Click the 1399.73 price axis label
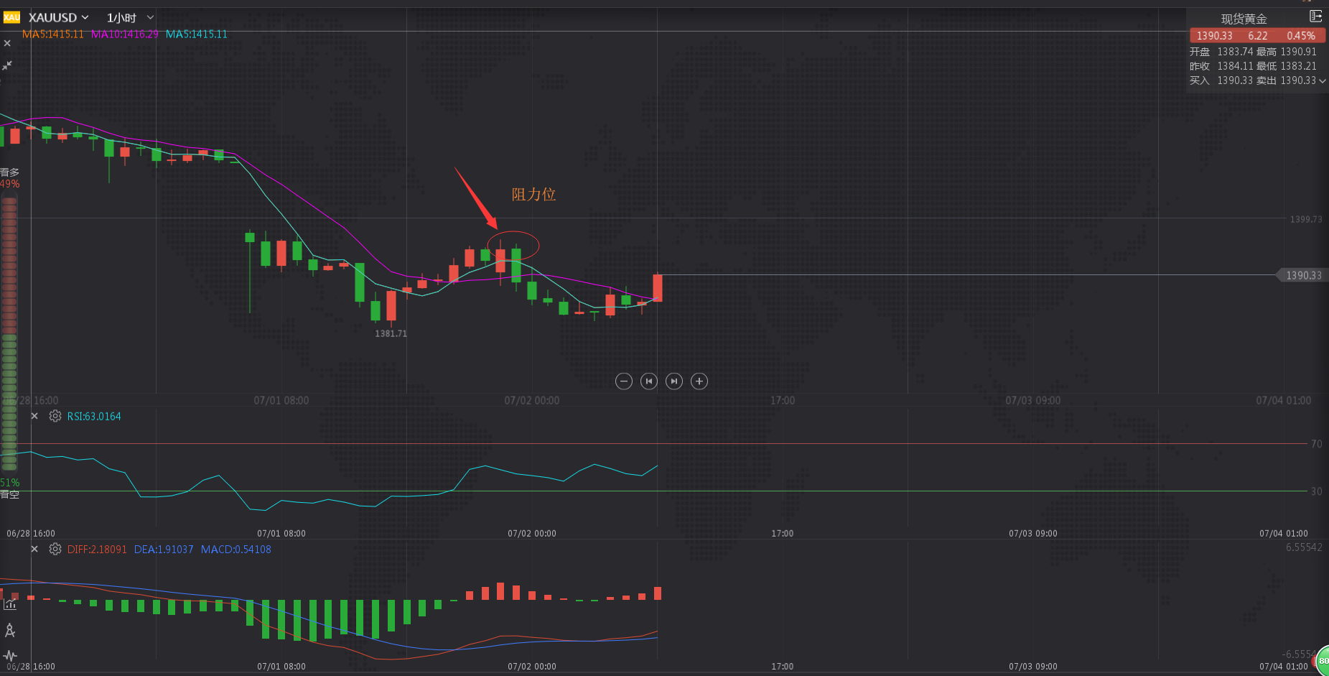The image size is (1329, 676). (x=1306, y=219)
